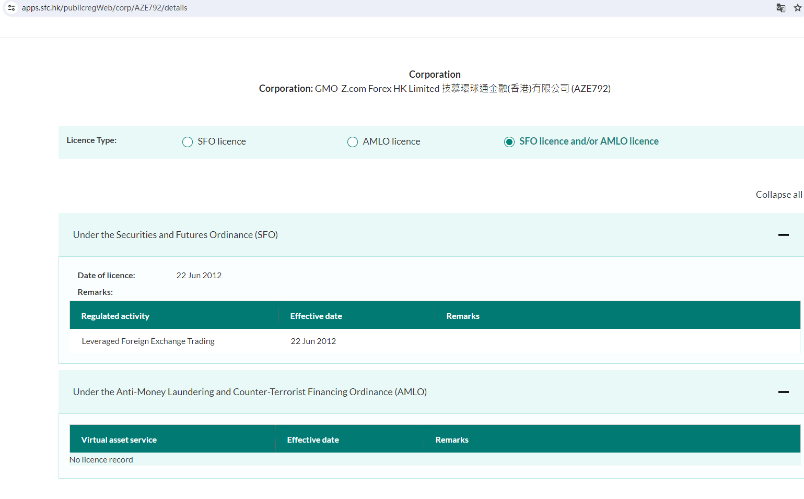Click the Regulated activity column header
The image size is (804, 499).
pos(115,316)
